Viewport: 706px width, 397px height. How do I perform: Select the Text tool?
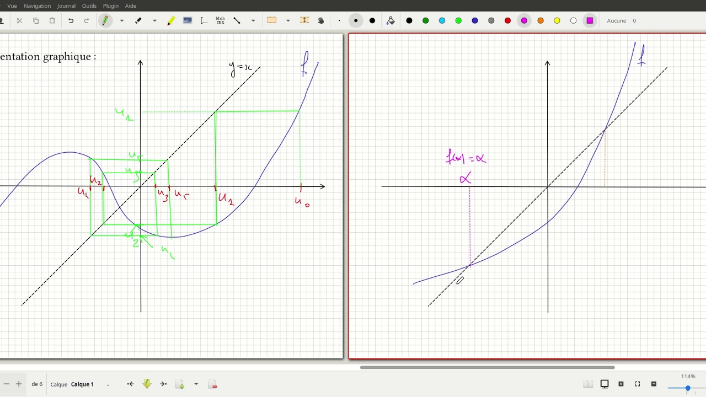click(x=204, y=20)
